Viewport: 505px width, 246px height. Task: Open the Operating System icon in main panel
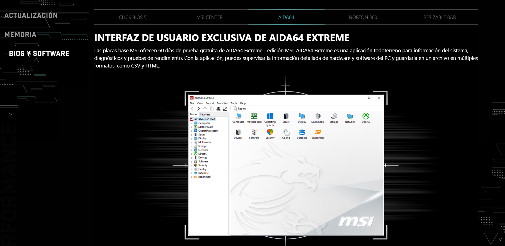click(270, 116)
